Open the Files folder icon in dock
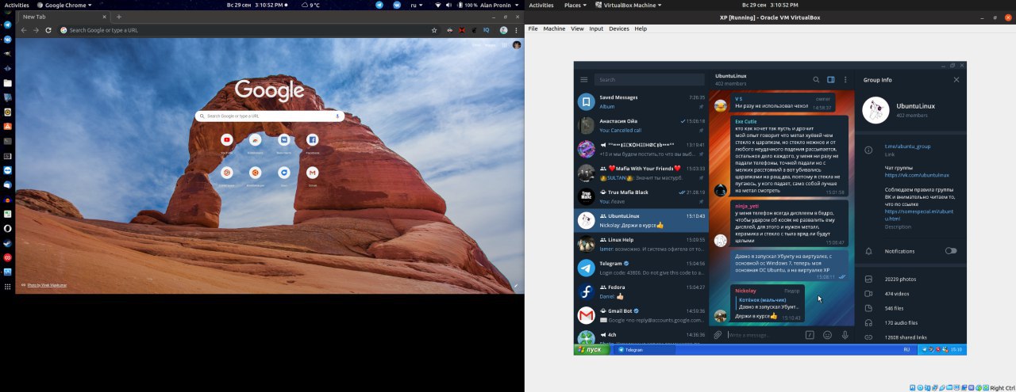Screen dimensions: 1016x392 coord(7,82)
